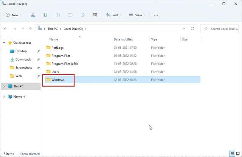Click date 13-05-2022 00:28 cell
Screen dimensions: 242x157
pos(125,64)
